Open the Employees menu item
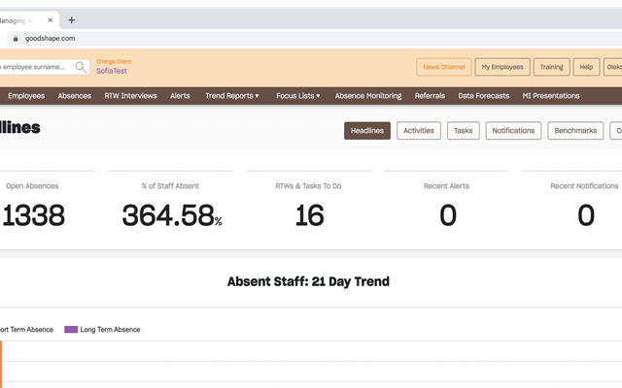 point(26,96)
